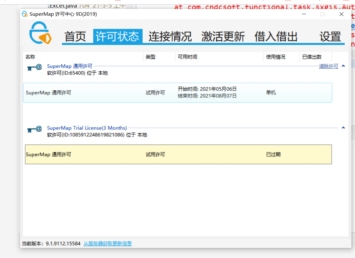Switch to the 许可状态 tab
The image size is (355, 258).
click(117, 37)
